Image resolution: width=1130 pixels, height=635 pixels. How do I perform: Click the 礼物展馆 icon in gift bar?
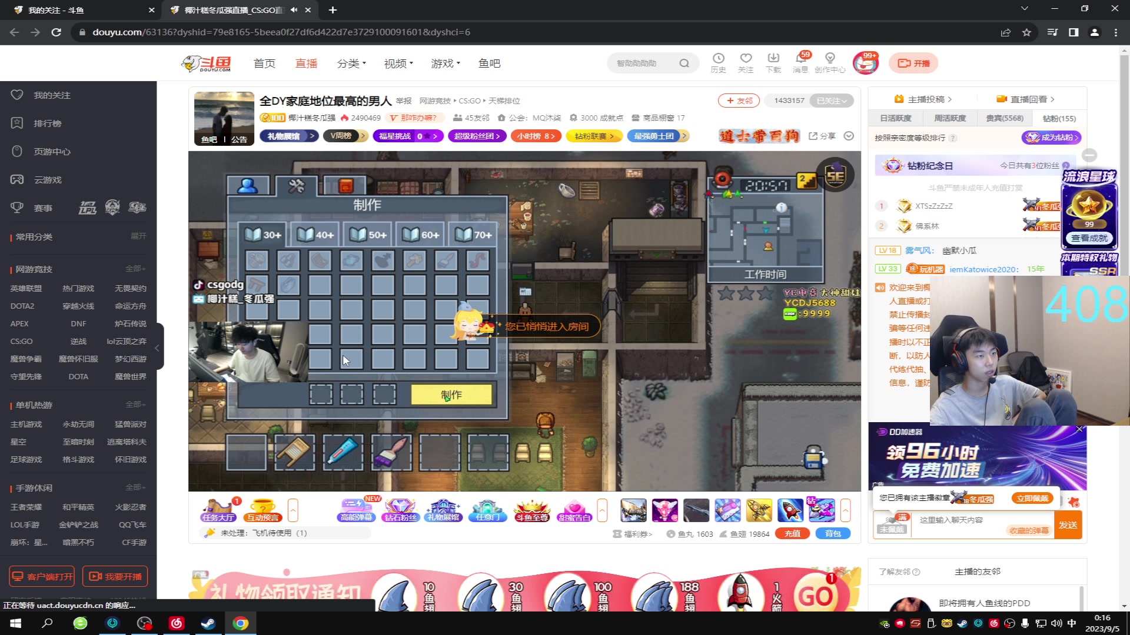click(444, 510)
